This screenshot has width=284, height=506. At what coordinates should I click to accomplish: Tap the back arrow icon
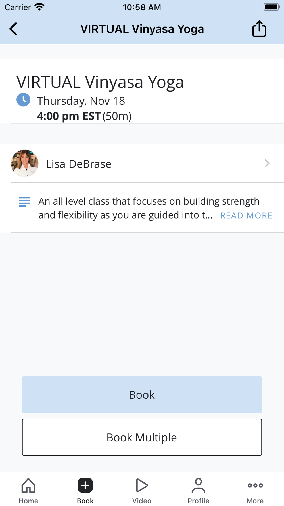click(x=13, y=29)
